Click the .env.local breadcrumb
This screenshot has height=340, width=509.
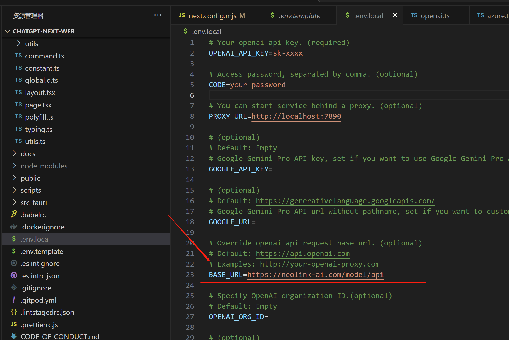tap(206, 31)
